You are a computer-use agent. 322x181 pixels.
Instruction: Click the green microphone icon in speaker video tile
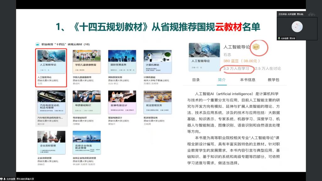pyautogui.click(x=279, y=38)
